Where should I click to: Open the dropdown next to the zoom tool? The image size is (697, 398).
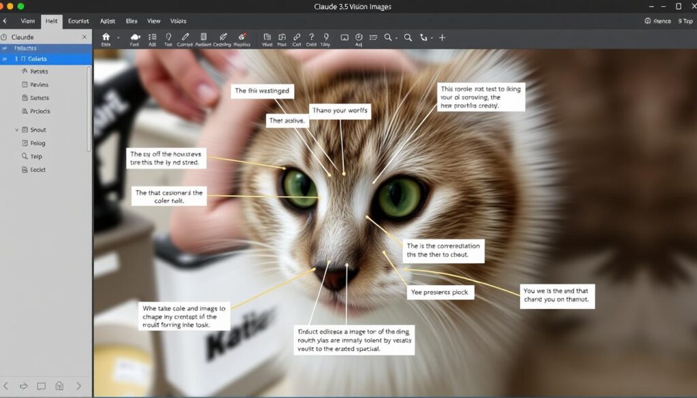click(x=395, y=38)
